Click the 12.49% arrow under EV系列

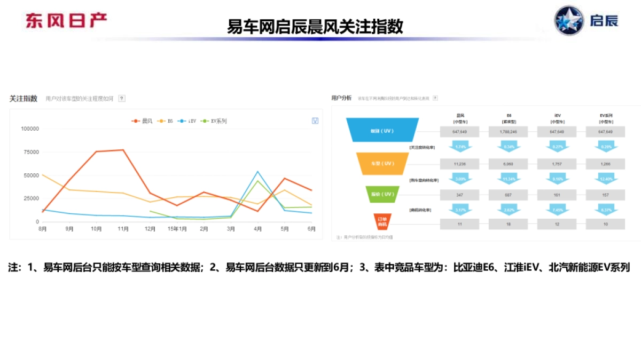[x=606, y=179]
